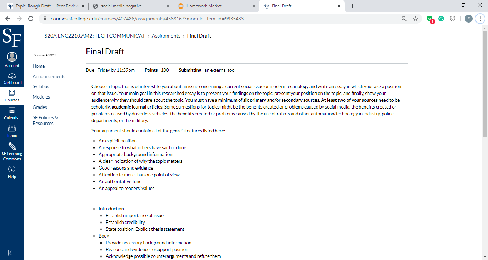
Task: Open Chrome's three-dot menu
Action: [x=480, y=19]
